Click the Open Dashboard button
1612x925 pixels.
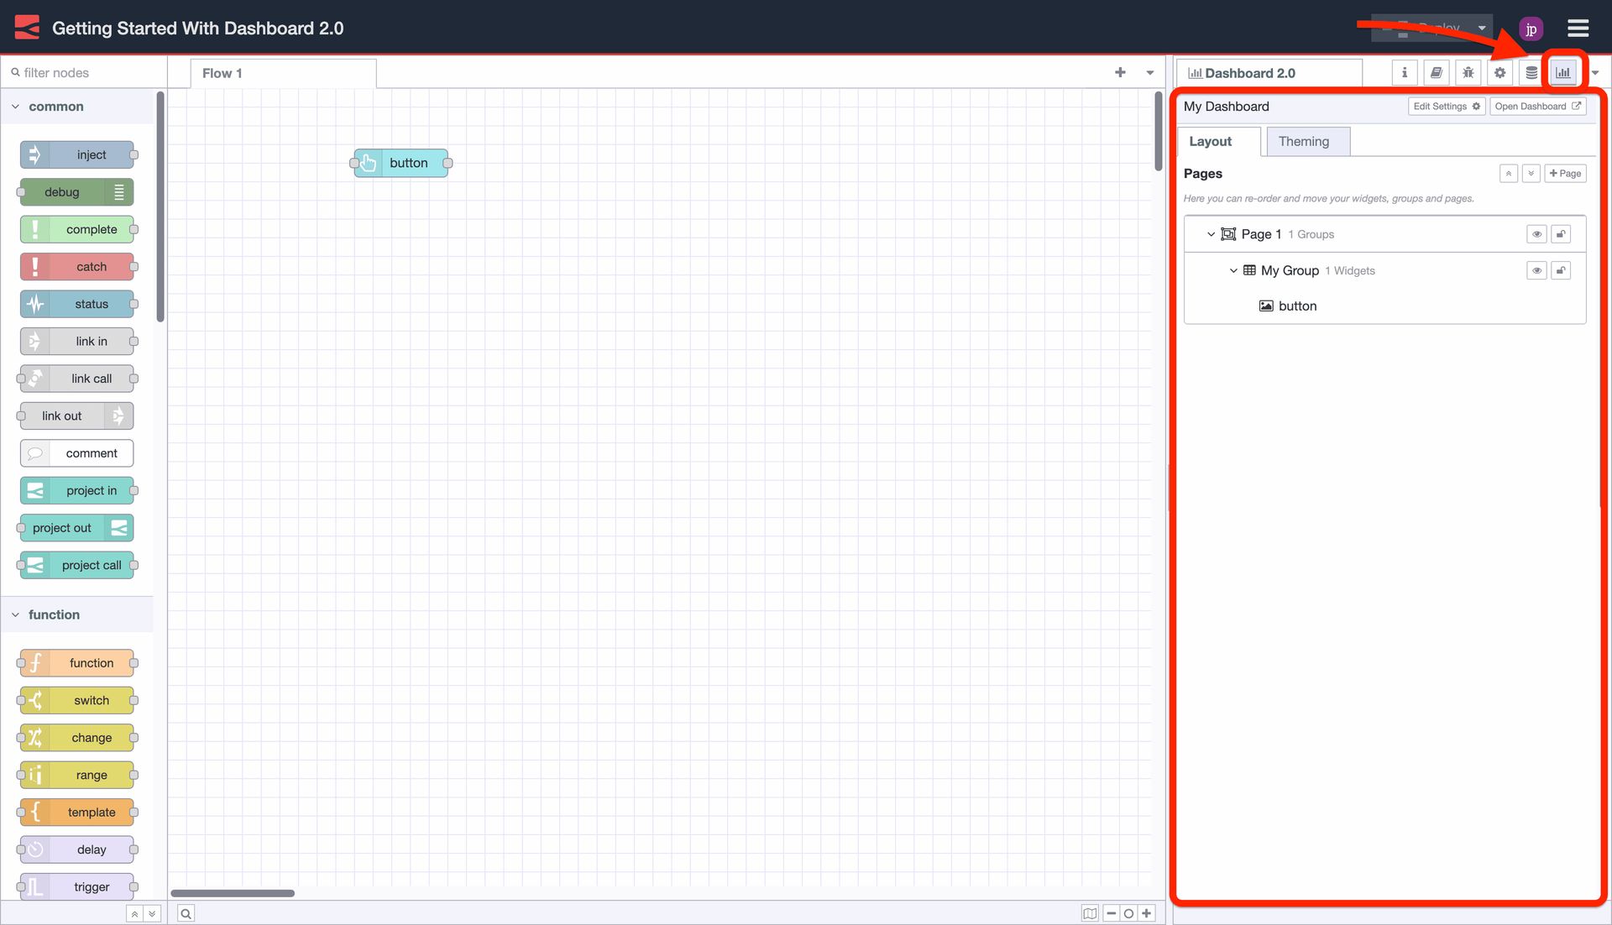pyautogui.click(x=1537, y=106)
